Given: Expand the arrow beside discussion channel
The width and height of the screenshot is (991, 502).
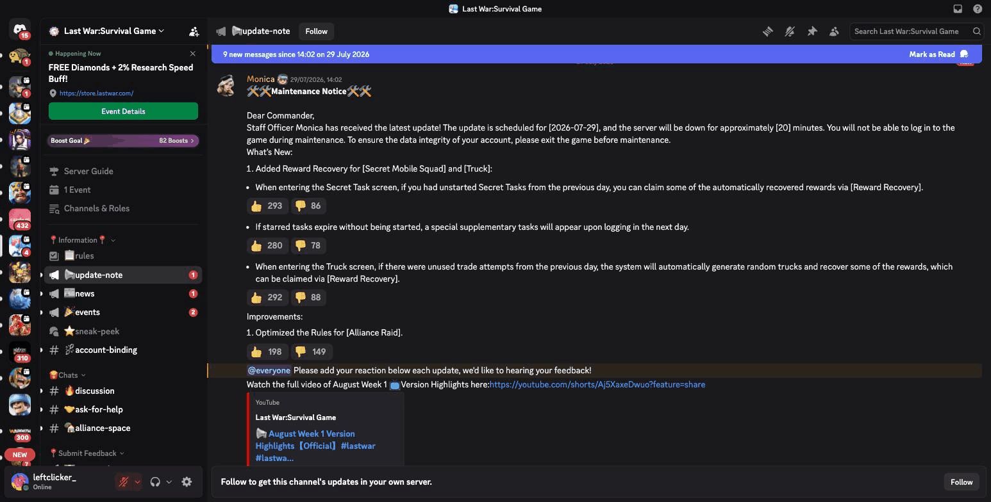Looking at the screenshot, I should pos(42,391).
